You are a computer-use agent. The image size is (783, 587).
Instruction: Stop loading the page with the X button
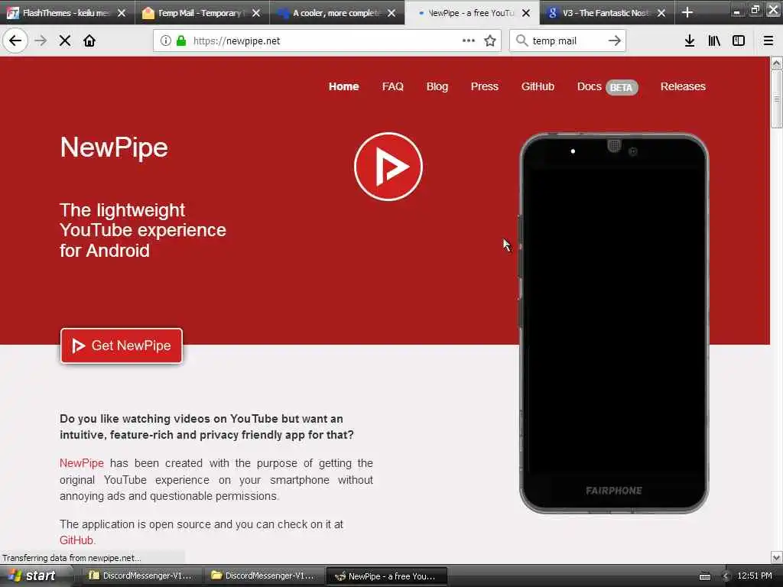[65, 41]
